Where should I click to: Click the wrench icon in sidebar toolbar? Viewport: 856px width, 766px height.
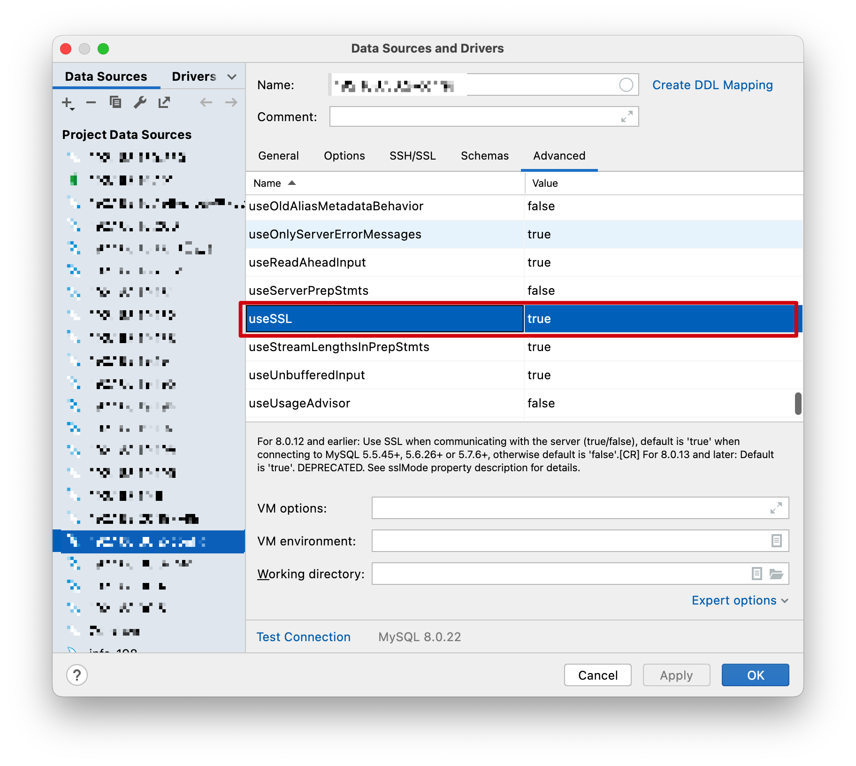pyautogui.click(x=140, y=102)
